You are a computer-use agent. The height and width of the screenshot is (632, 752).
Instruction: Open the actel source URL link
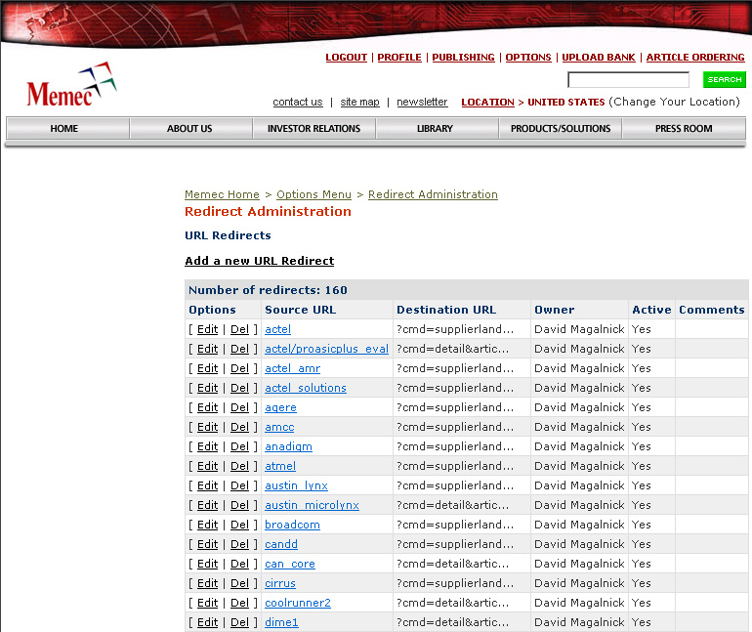(x=277, y=329)
